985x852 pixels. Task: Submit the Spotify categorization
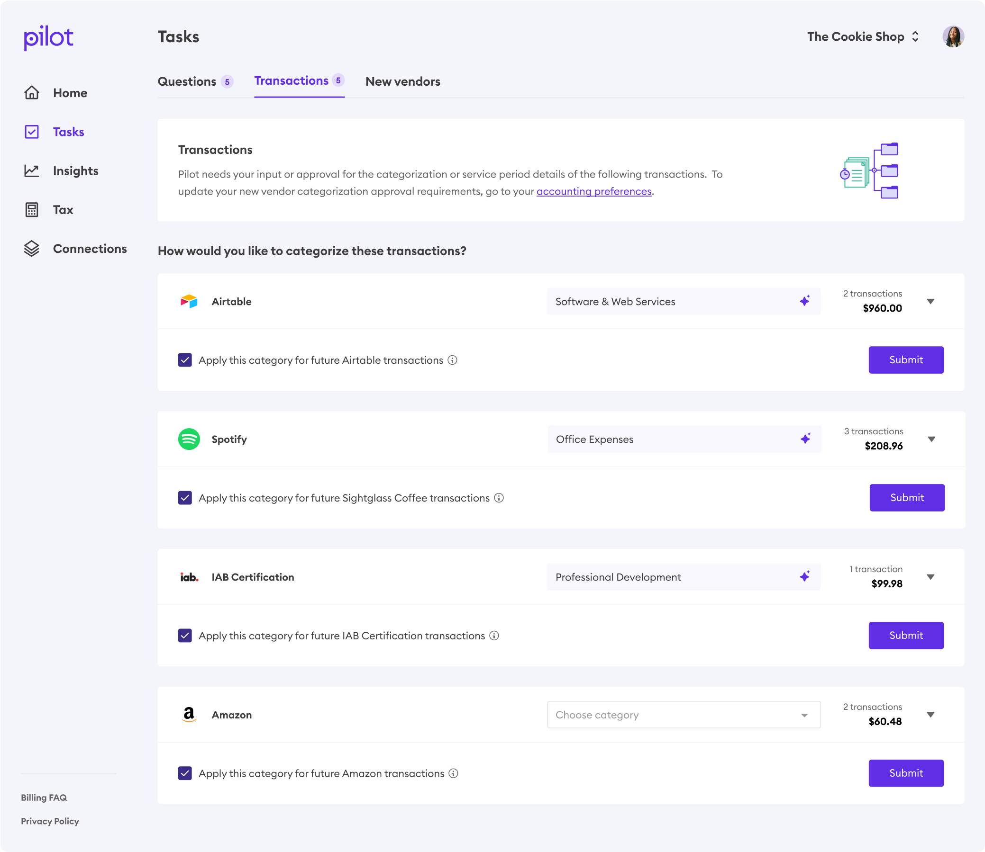[907, 498]
